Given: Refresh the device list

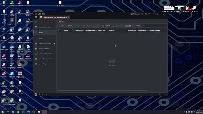Looking at the screenshot, I should coord(107,26).
